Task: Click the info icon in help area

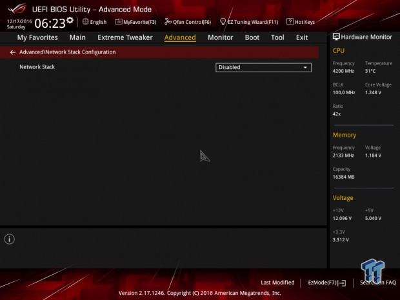Action: pos(10,239)
